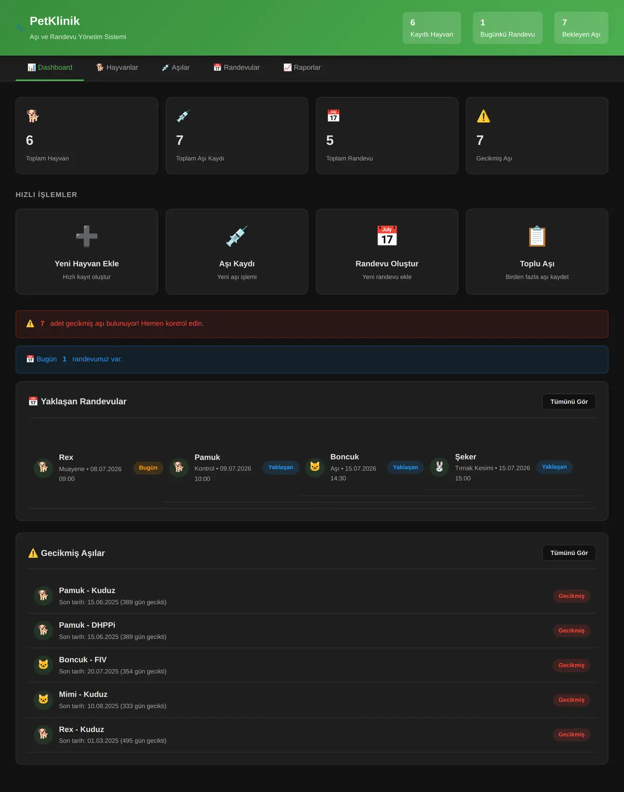Image resolution: width=624 pixels, height=792 pixels.
Task: Click the dog icon in Toplam Hayvan card
Action: pyautogui.click(x=33, y=116)
